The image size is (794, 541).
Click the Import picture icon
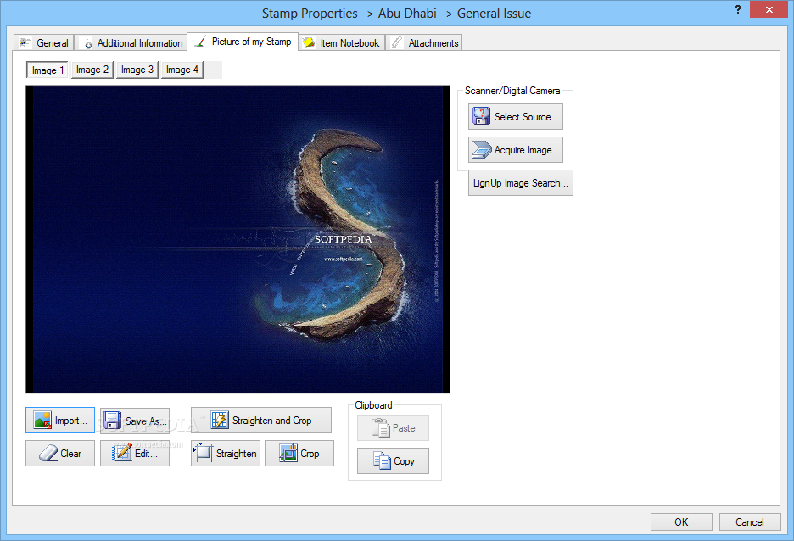pos(42,420)
